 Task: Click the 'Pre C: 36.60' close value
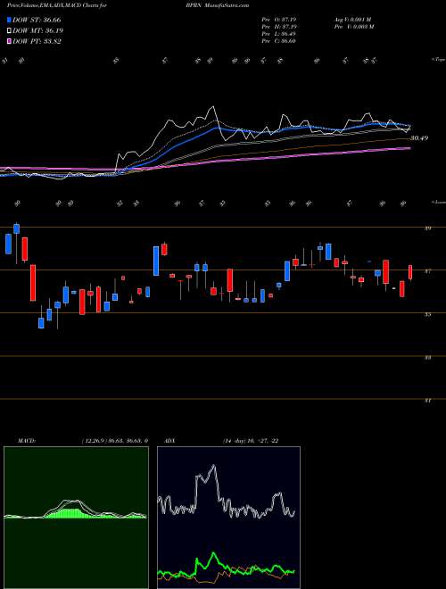tap(279, 41)
